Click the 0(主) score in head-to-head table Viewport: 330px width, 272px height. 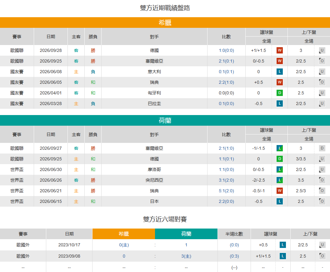point(124,245)
